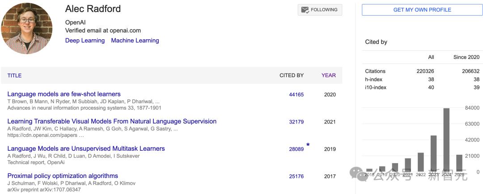Click Get My Own Profile button
483x194 pixels.
pos(422,10)
